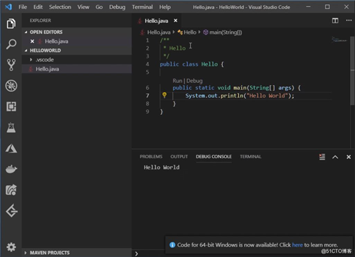Screen dimensions: 355x257
Task: Open the Go menu
Action: (x=99, y=7)
